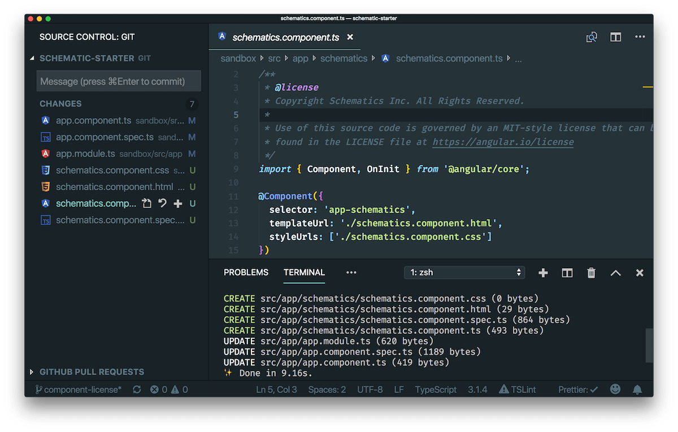Change encoding via UTF-8
Viewport: 678px width, 432px height.
coord(370,390)
